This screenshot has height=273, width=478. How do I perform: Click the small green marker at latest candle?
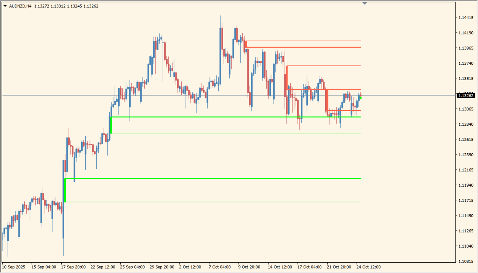(x=361, y=98)
